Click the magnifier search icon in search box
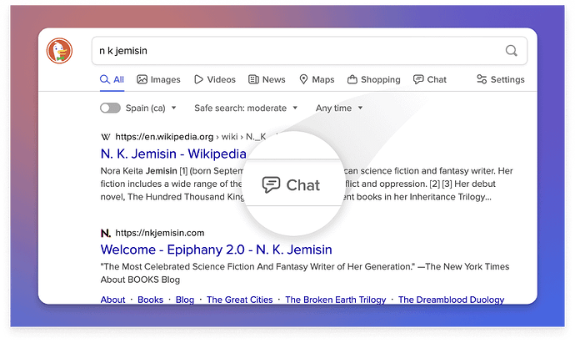 coord(511,51)
